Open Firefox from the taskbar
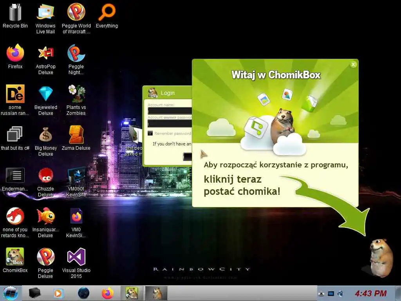 [x=108, y=293]
